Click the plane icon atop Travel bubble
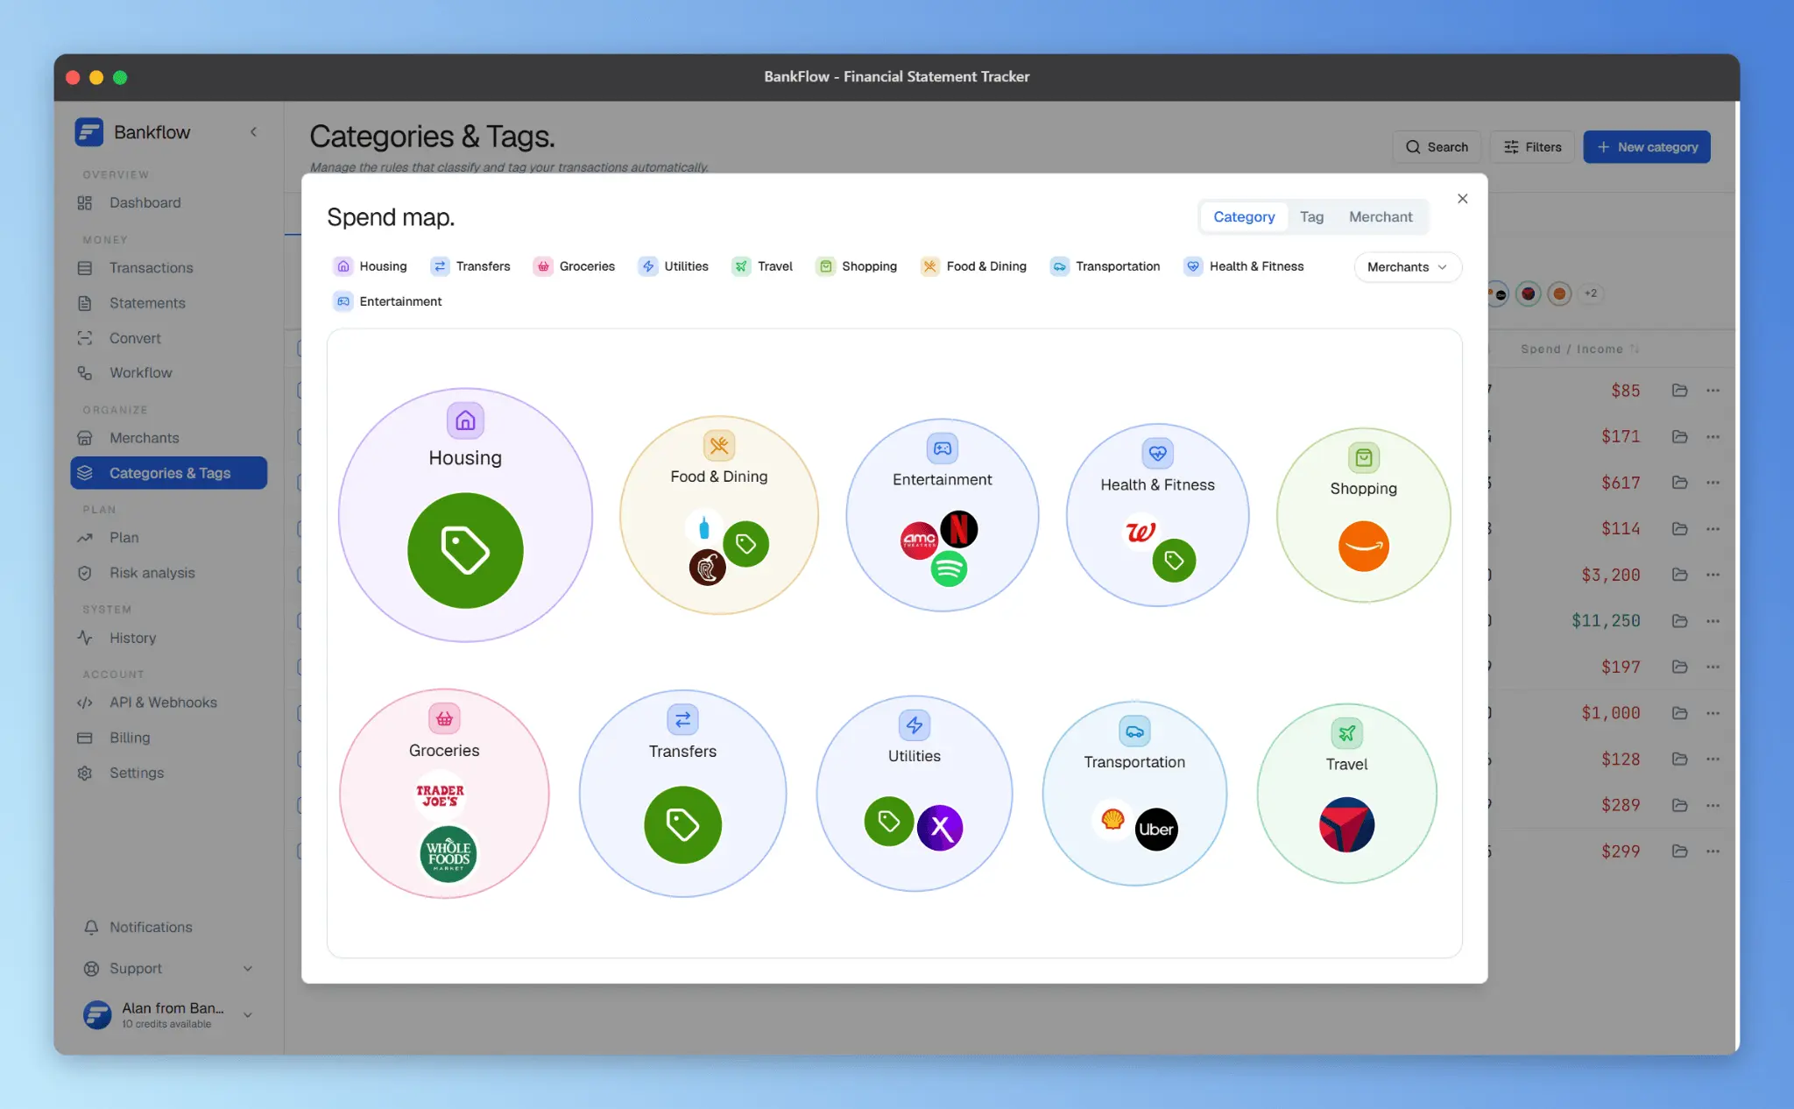Image resolution: width=1794 pixels, height=1109 pixels. click(x=1346, y=733)
